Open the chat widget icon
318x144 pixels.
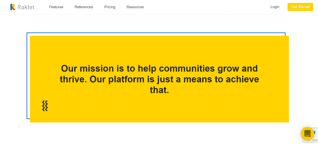307,134
